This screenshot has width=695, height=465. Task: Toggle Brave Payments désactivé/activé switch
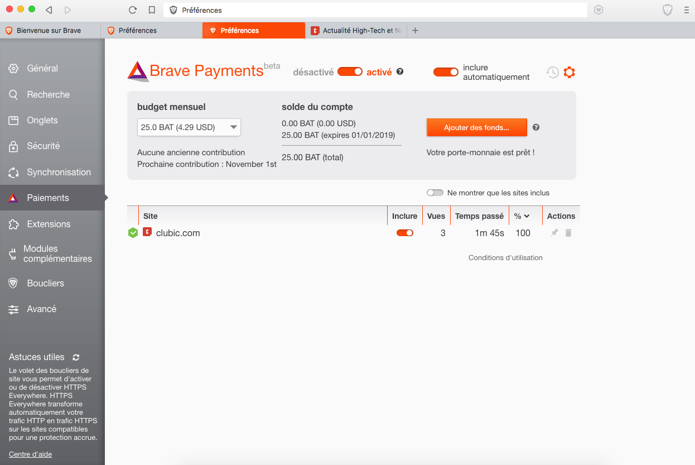click(350, 71)
